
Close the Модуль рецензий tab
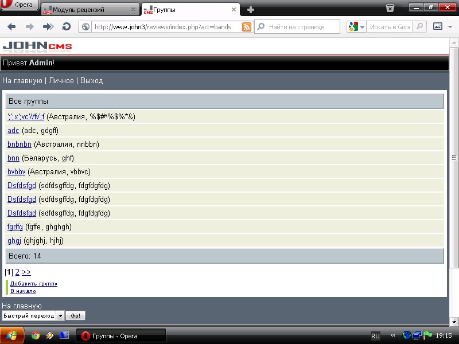click(133, 10)
